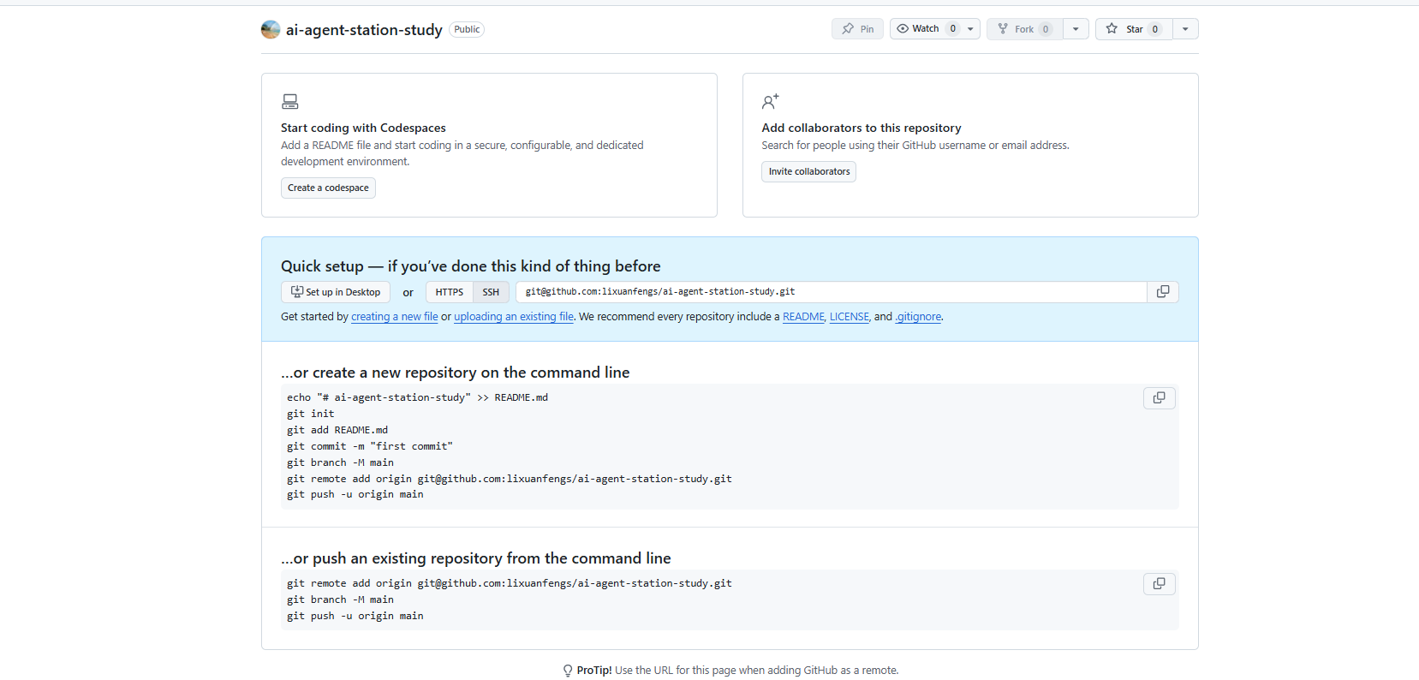1419x680 pixels.
Task: Open the Star lists dropdown
Action: (1185, 29)
